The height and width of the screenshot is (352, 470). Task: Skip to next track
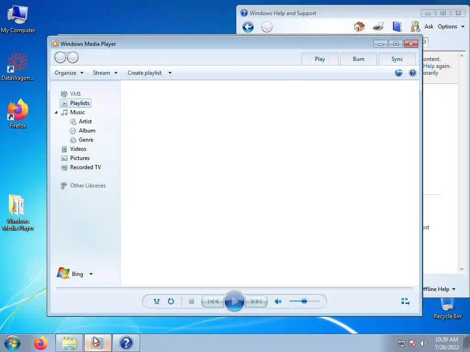[x=256, y=302]
